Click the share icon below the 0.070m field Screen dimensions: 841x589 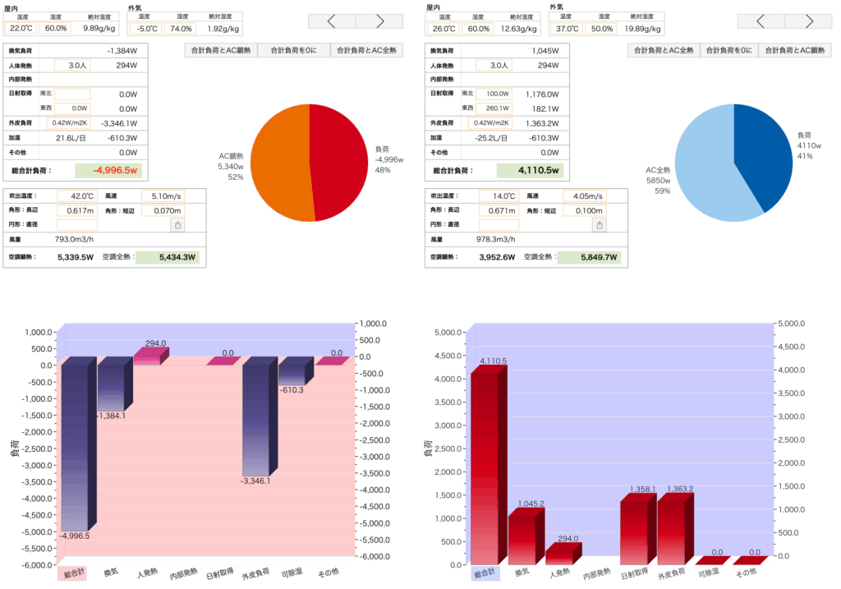[177, 225]
